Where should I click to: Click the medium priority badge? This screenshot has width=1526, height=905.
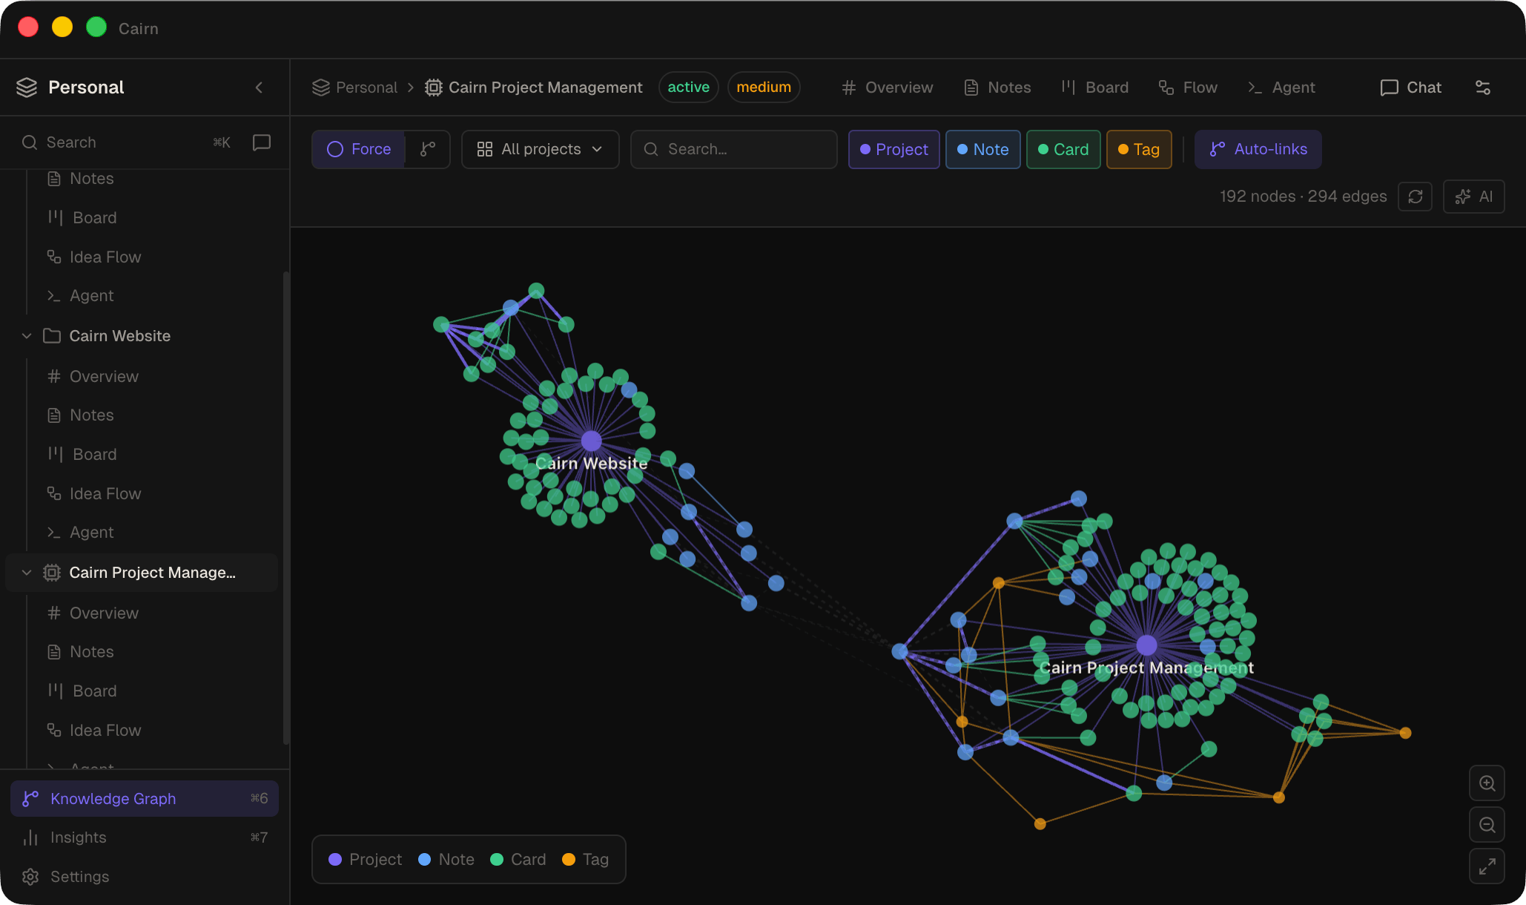point(764,88)
